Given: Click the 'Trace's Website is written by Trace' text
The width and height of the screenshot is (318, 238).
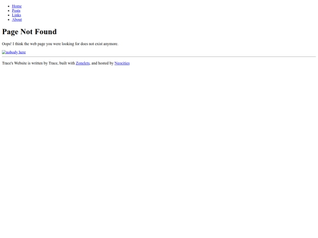Looking at the screenshot, I should click(x=30, y=63).
